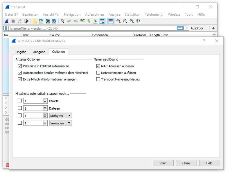Click the resize columns icon in toolbar
Viewport: 228px width, 174px height.
pyautogui.click(x=138, y=21)
